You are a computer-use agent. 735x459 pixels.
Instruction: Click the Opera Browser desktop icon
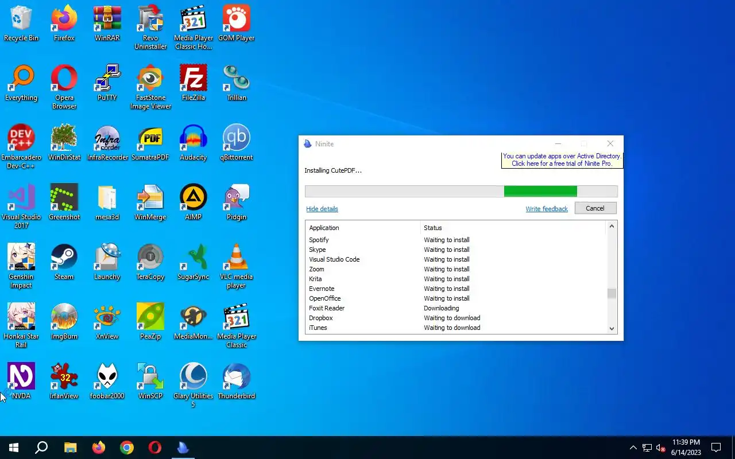[x=64, y=87]
